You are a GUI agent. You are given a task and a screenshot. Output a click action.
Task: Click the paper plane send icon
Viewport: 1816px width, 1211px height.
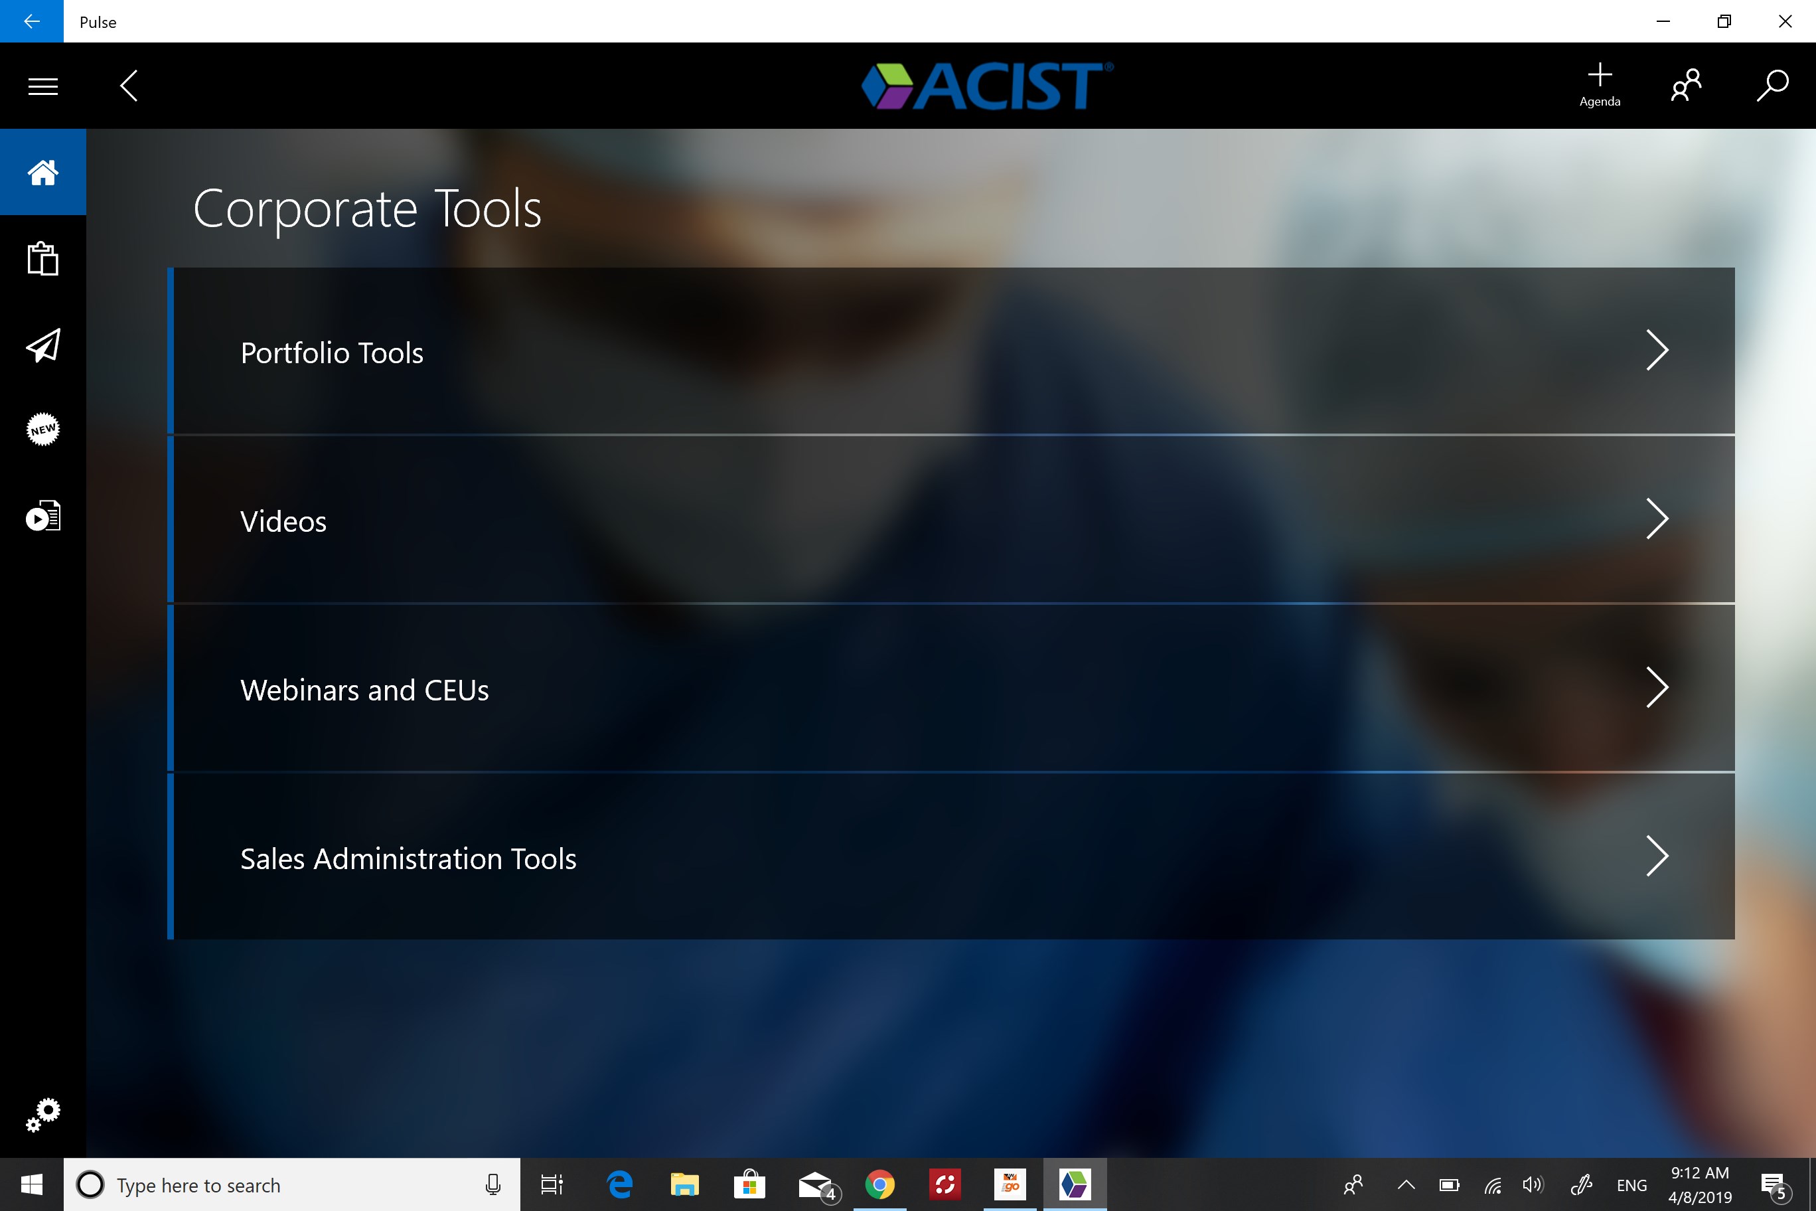42,345
